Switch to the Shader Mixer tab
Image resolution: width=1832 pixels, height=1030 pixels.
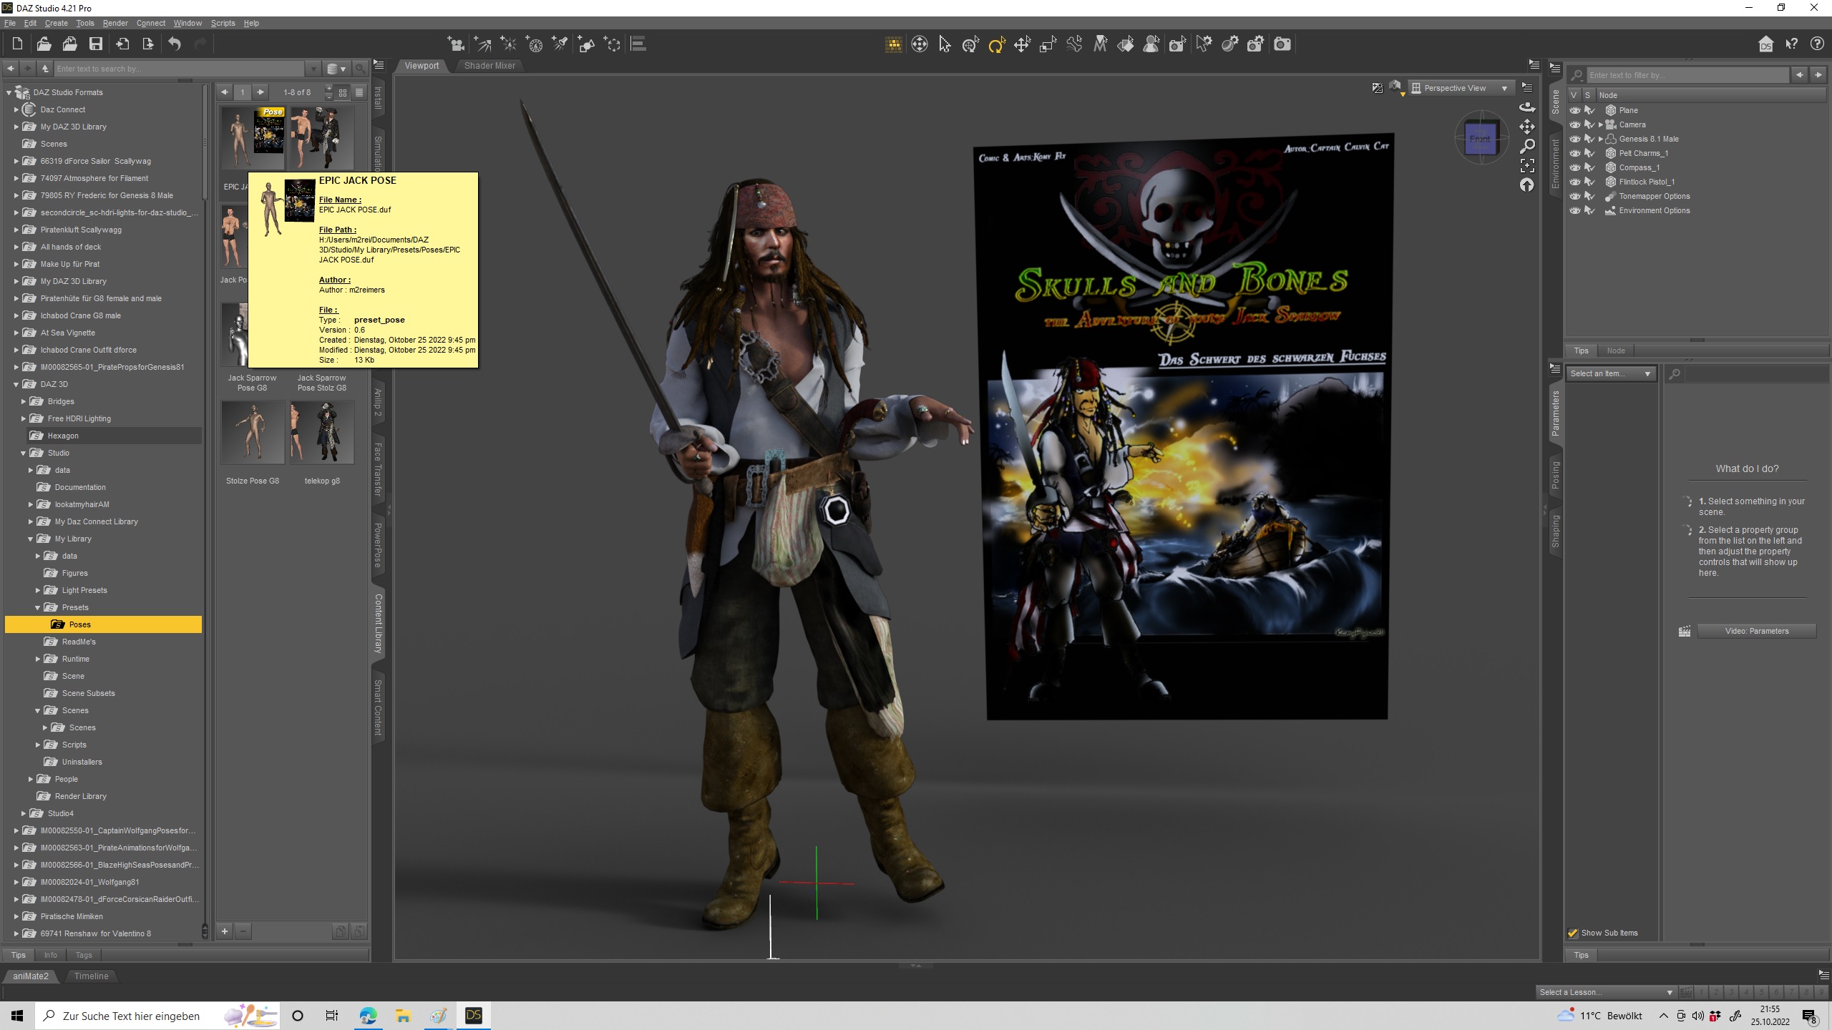click(489, 66)
